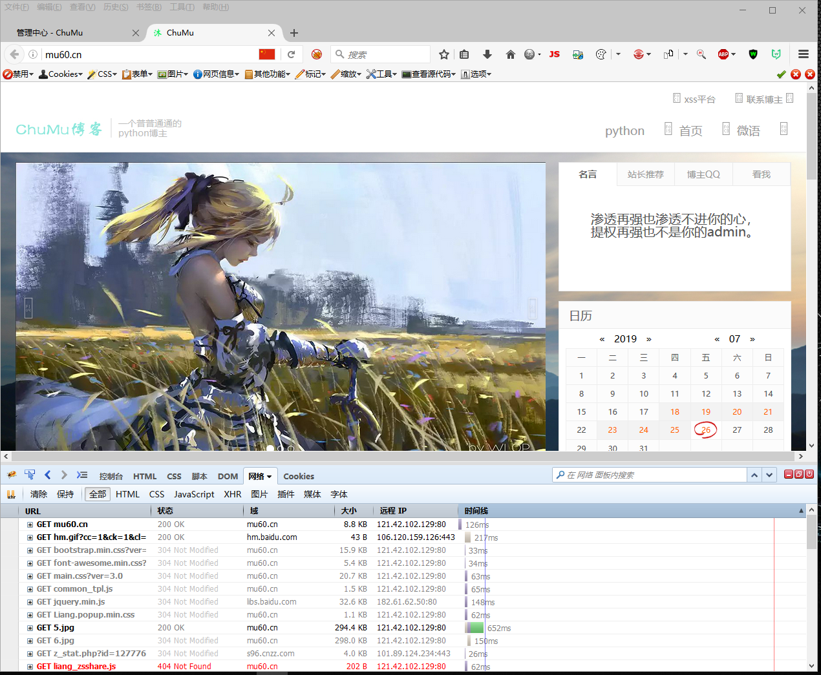Switch to the Firebug Cookies tab
The width and height of the screenshot is (821, 675).
tap(299, 476)
